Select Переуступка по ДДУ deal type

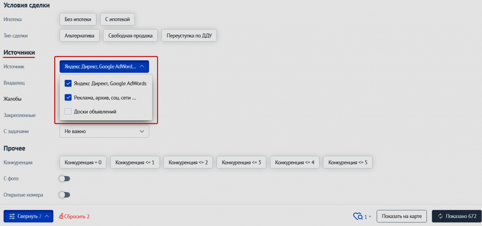pyautogui.click(x=189, y=36)
